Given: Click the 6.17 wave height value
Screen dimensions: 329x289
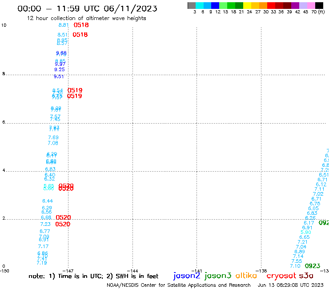Looking at the screenshot, I should [x=309, y=223].
